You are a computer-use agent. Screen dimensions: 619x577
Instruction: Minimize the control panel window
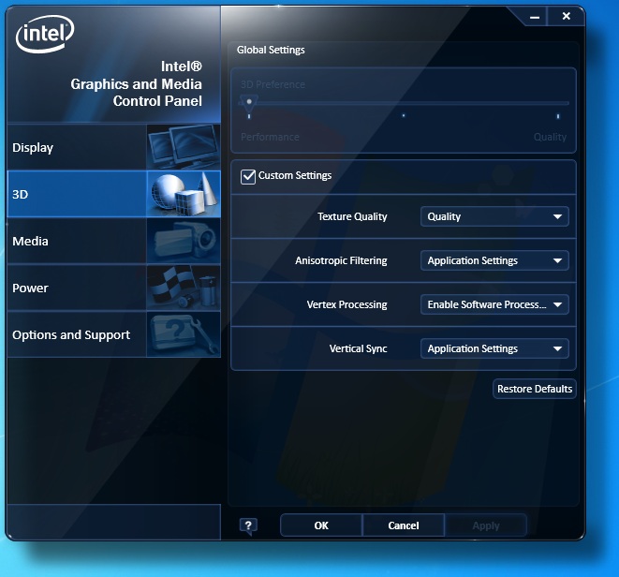click(x=535, y=17)
